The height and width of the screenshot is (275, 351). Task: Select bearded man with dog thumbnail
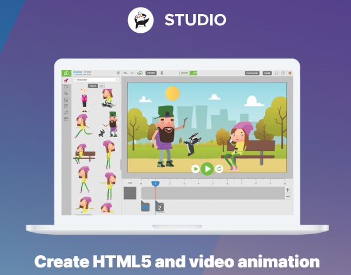pos(109,125)
